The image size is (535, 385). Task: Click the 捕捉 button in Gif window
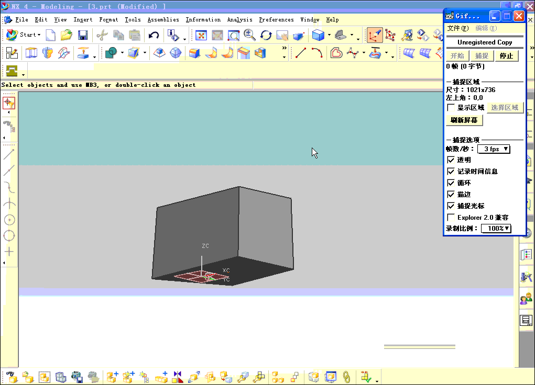pos(482,55)
